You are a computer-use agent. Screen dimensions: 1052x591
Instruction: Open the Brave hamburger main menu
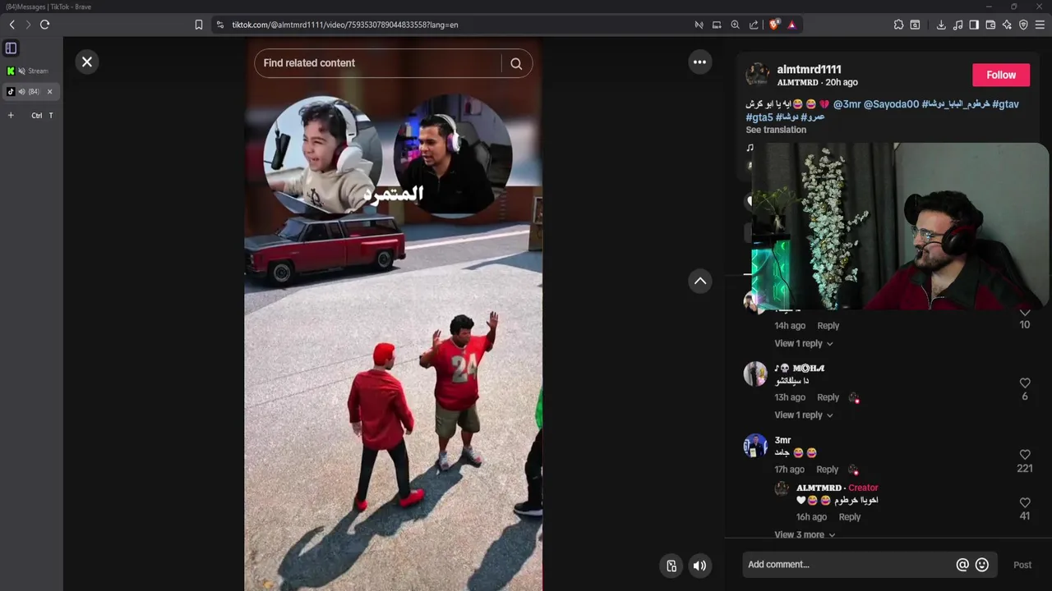tap(1040, 25)
